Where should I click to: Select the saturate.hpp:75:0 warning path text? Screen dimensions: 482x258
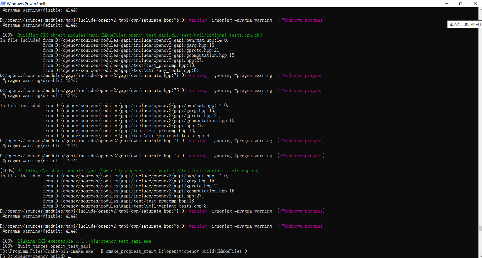point(93,20)
